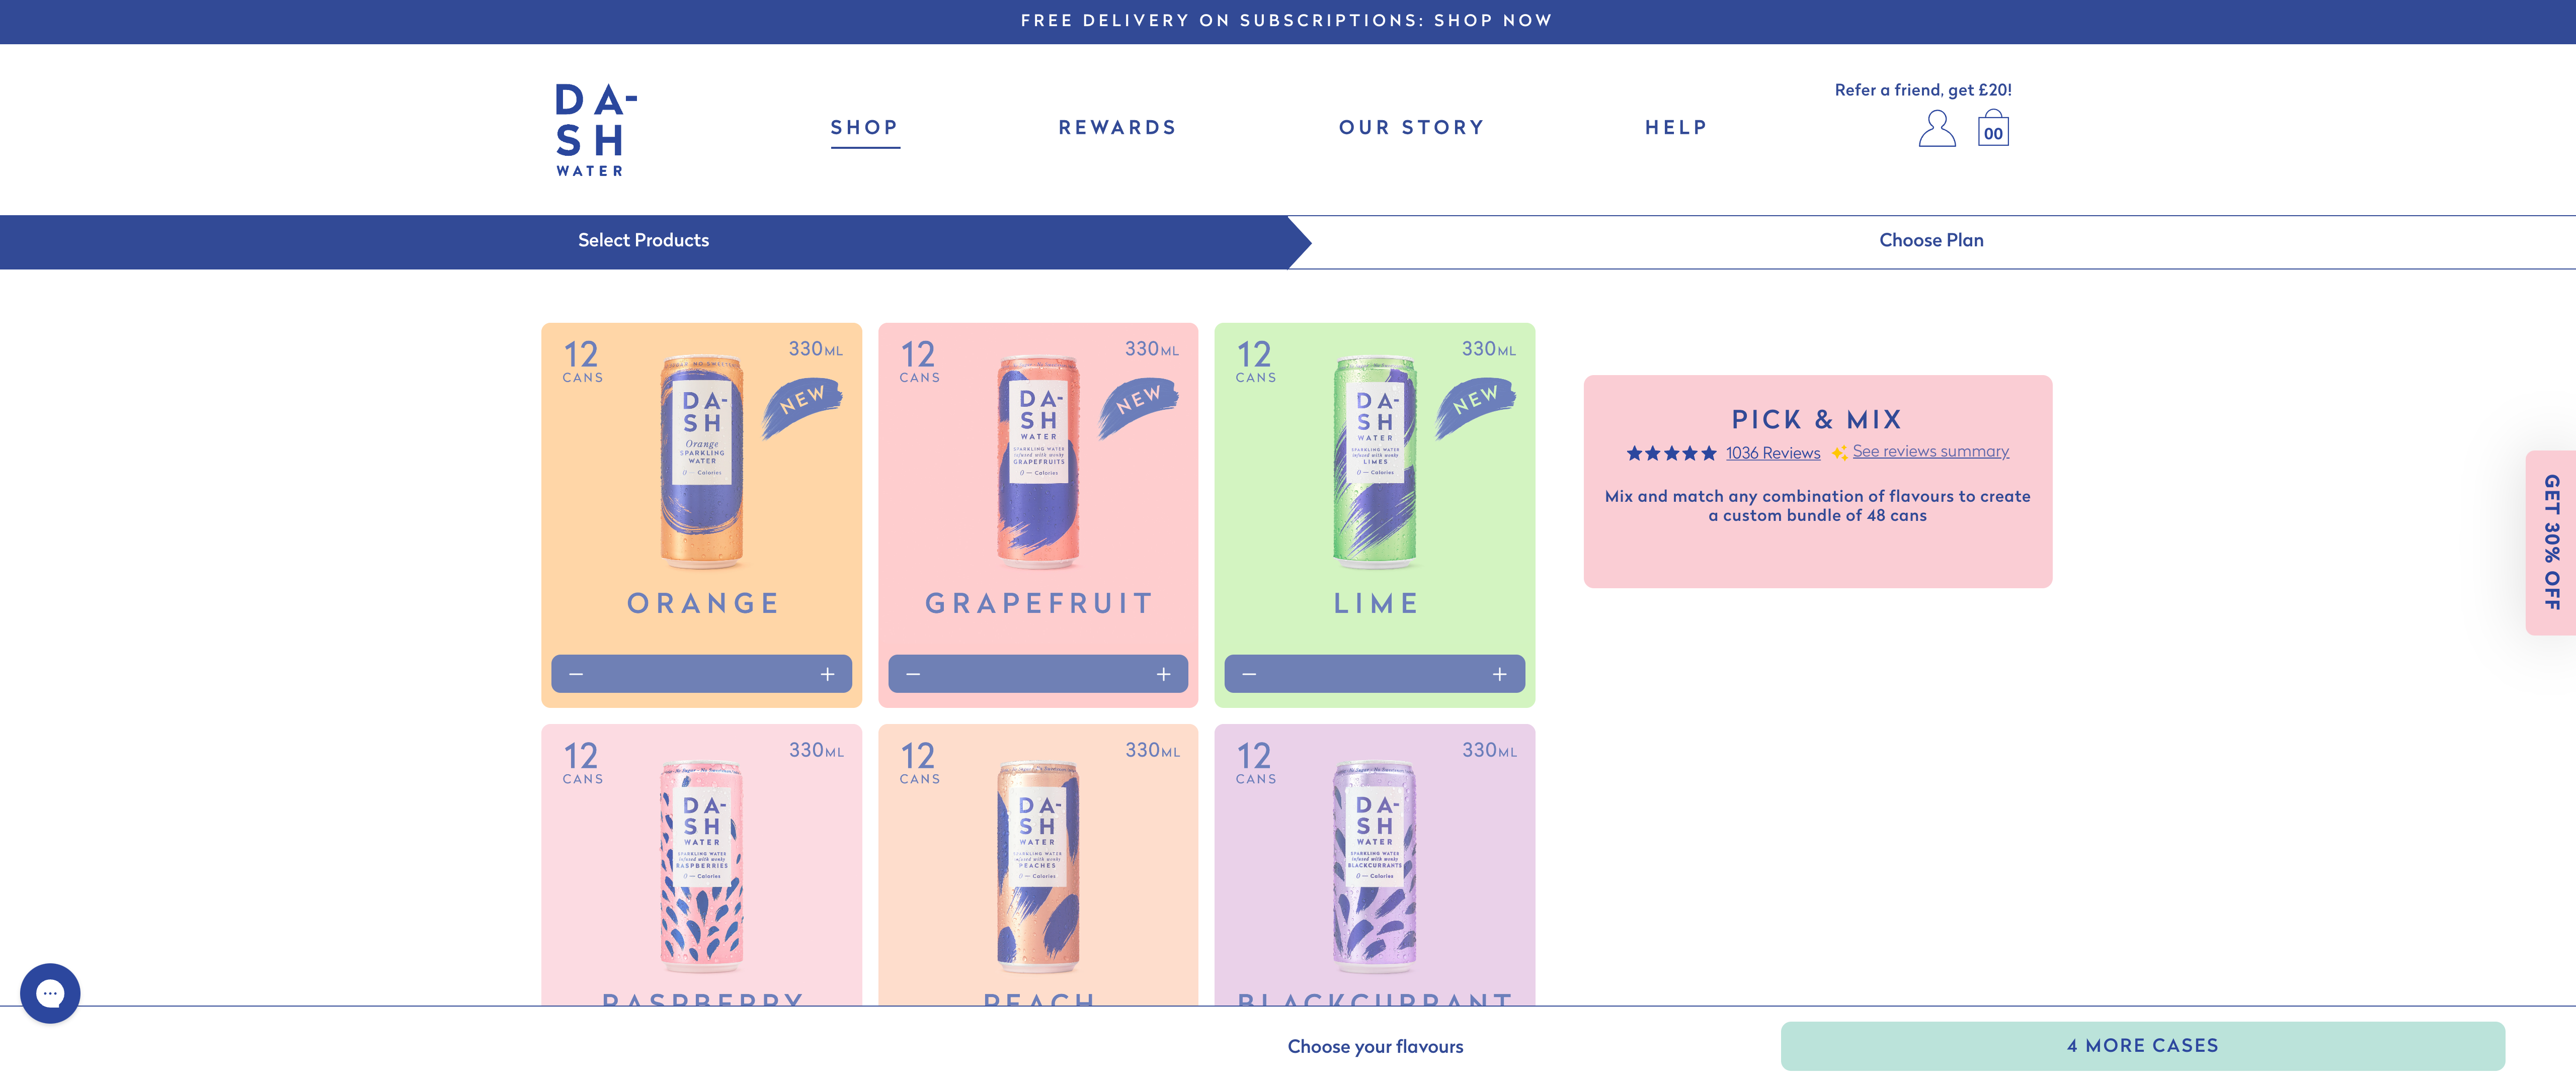This screenshot has height=1086, width=2576.
Task: Add an Orange case with the plus icon
Action: 827,673
